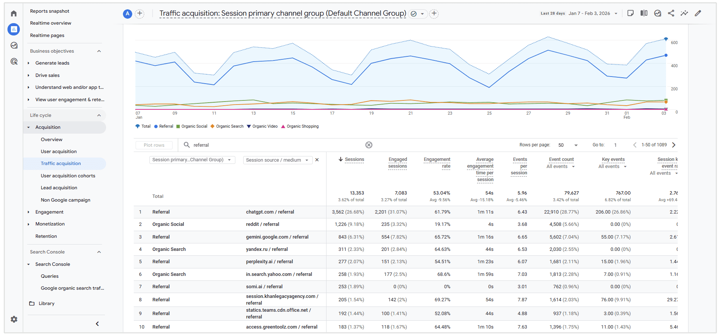Expand the Engagement section in sidebar
This screenshot has height=336, width=721.
49,212
